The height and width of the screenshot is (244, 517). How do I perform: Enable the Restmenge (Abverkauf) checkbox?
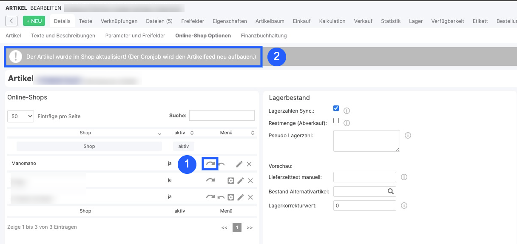point(336,121)
